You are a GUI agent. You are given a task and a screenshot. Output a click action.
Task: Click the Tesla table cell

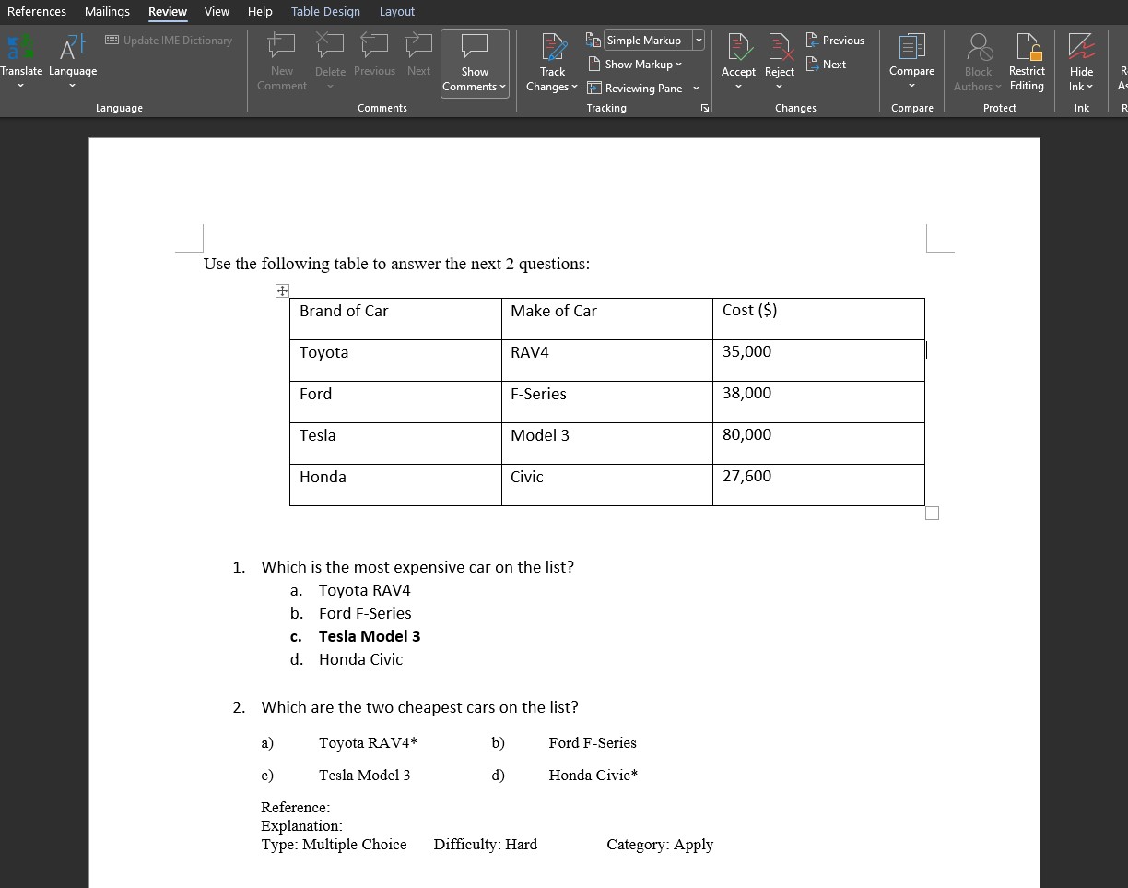tap(395, 443)
